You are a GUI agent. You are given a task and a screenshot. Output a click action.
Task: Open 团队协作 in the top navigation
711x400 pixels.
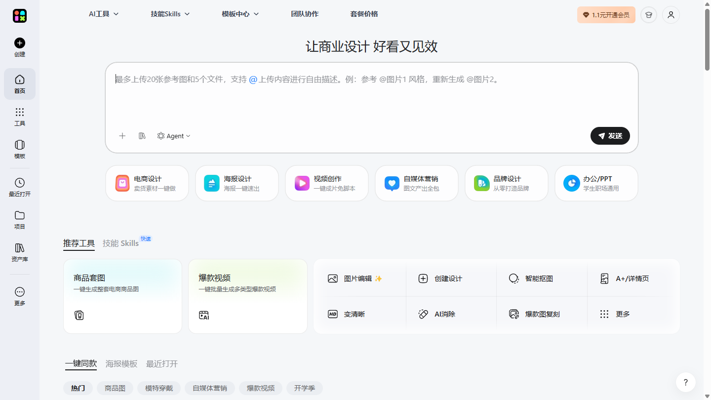(305, 14)
